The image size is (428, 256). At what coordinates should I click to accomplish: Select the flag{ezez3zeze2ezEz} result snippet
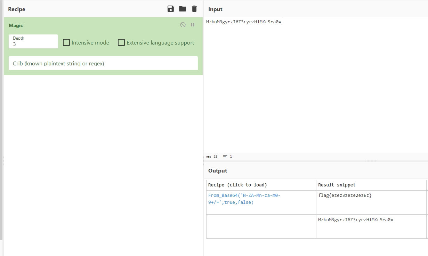[x=345, y=195]
